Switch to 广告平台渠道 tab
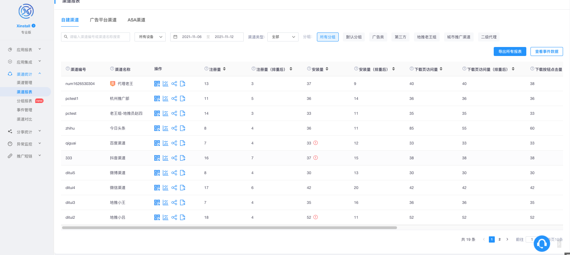The width and height of the screenshot is (570, 255). pyautogui.click(x=103, y=20)
